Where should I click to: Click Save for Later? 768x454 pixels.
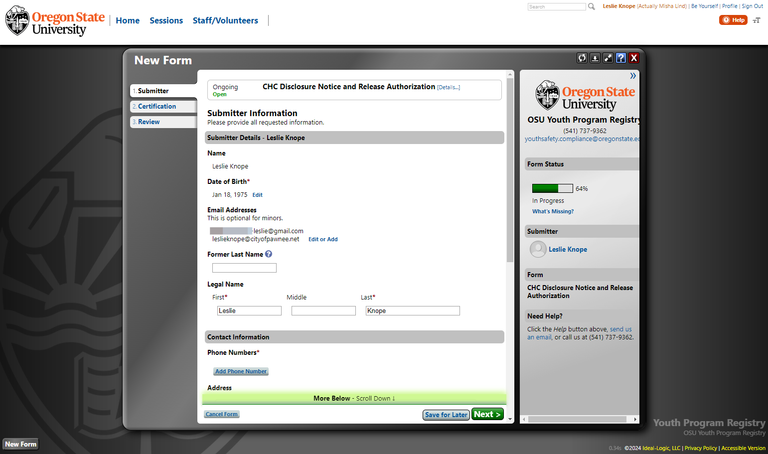tap(446, 415)
